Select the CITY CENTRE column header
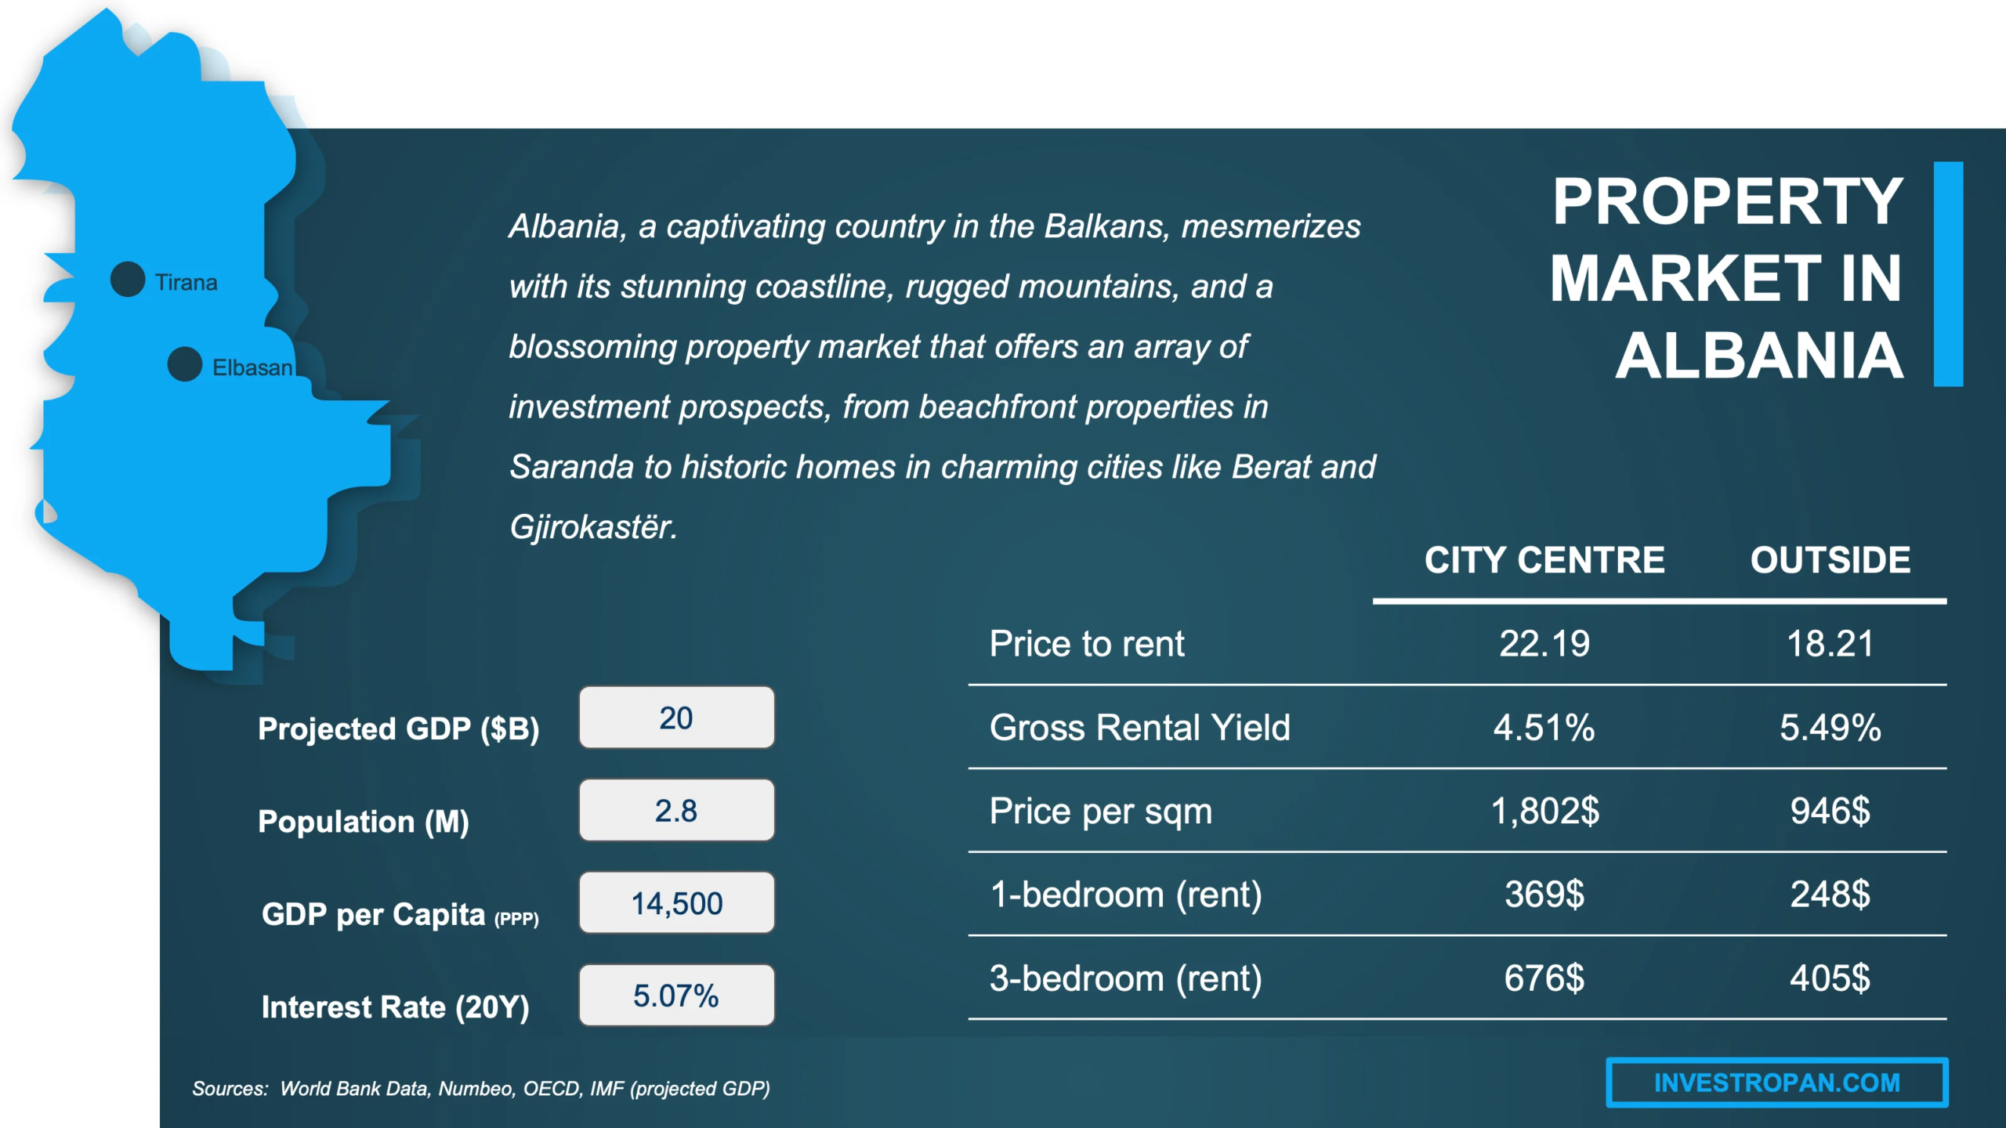 tap(1544, 560)
